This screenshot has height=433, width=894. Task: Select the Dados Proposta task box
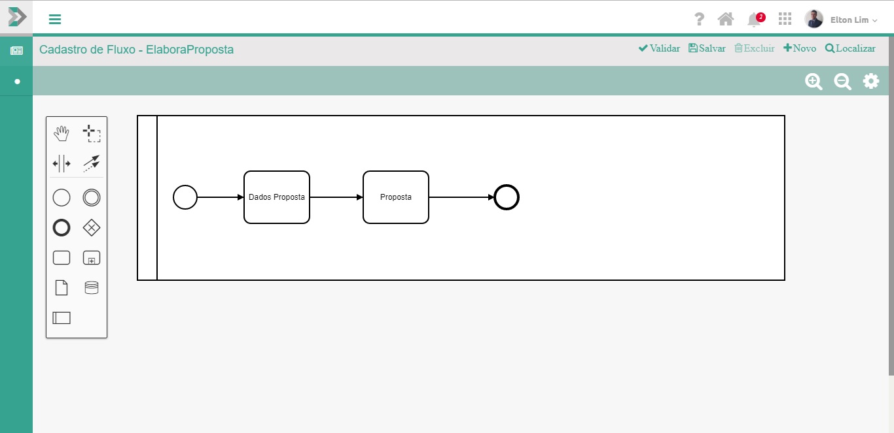pyautogui.click(x=277, y=197)
